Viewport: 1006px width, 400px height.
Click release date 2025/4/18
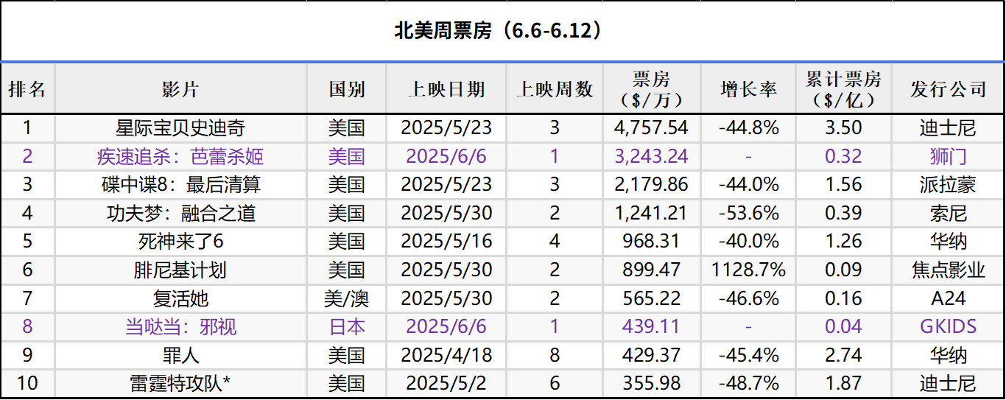pos(446,356)
